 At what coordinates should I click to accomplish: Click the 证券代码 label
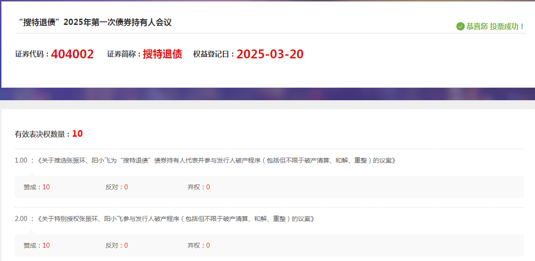click(32, 54)
